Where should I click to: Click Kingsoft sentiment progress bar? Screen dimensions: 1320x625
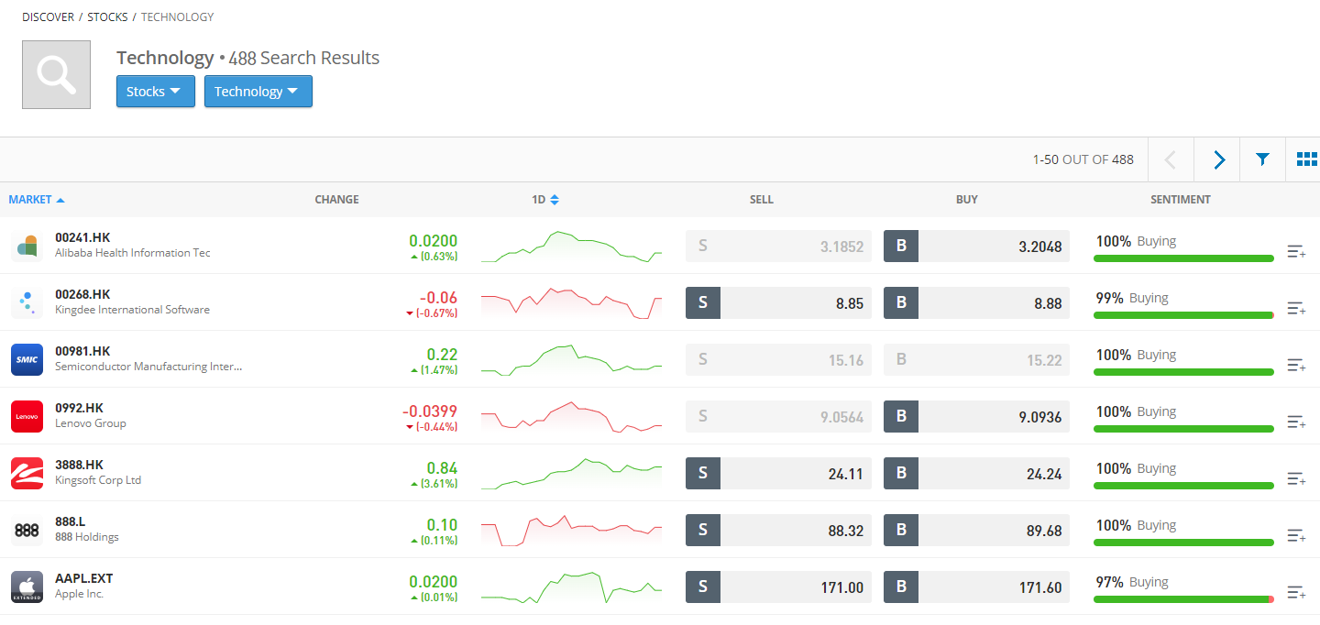[x=1183, y=486]
